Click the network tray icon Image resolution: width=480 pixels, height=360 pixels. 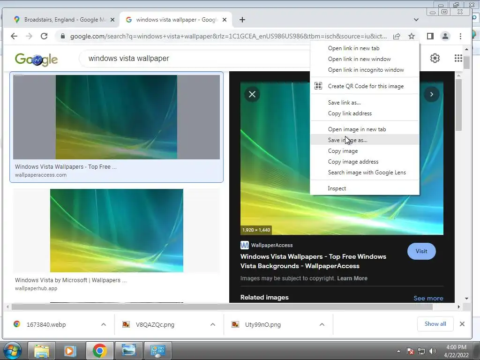click(x=421, y=352)
